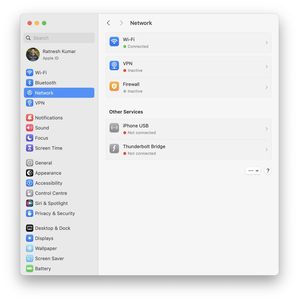Click the Notifications bell icon

coord(30,118)
